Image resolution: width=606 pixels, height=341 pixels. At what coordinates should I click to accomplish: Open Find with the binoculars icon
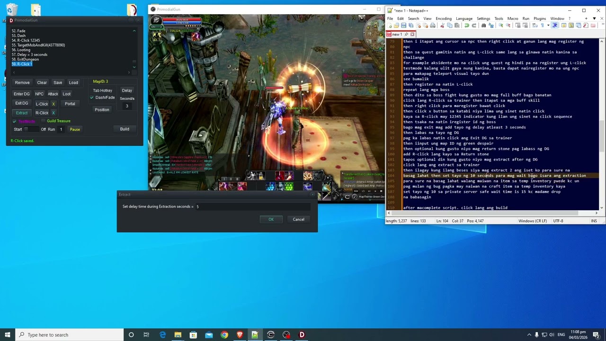(x=483, y=25)
